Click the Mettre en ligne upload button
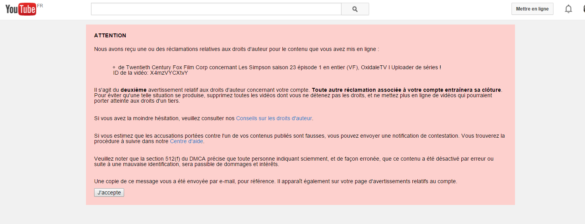 point(532,9)
